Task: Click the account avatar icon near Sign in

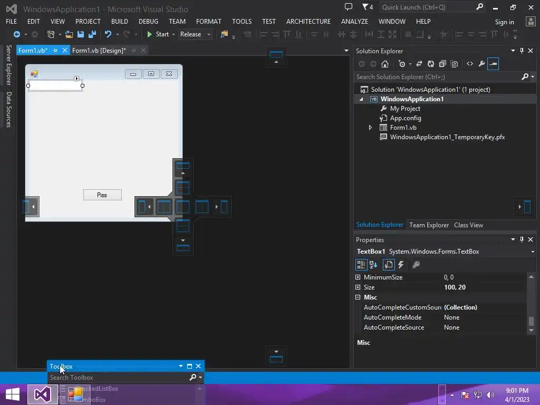Action: [x=531, y=21]
